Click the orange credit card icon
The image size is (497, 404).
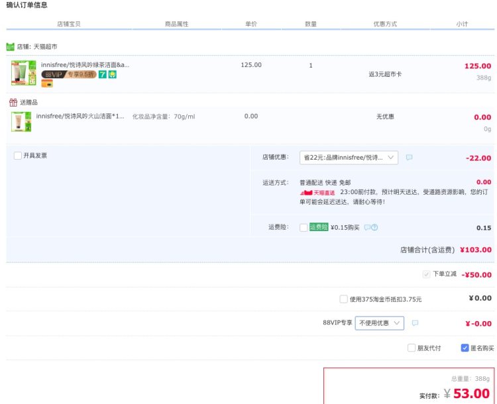47,83
